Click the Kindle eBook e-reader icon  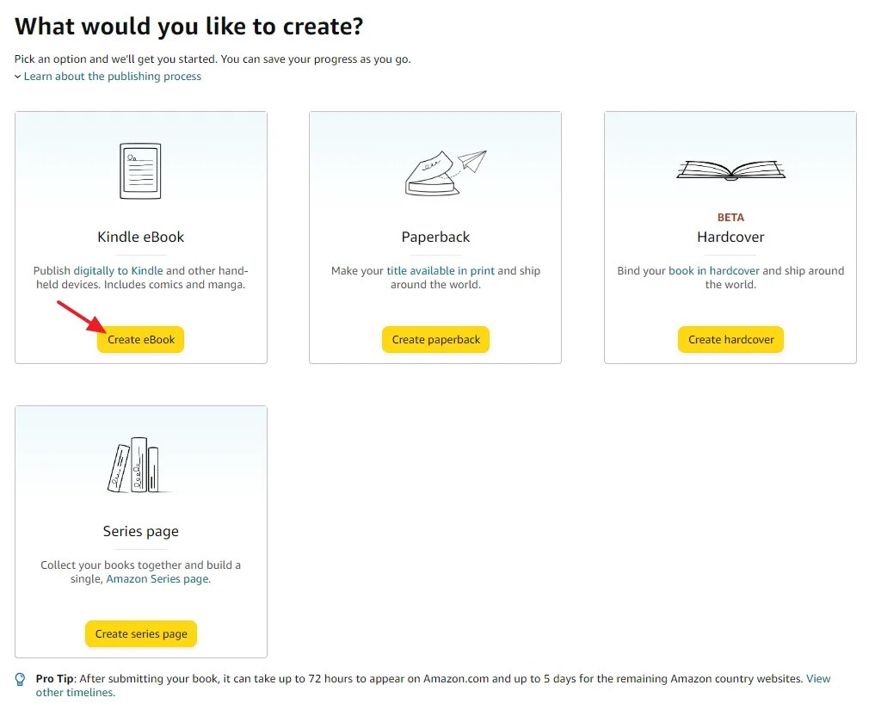(140, 170)
